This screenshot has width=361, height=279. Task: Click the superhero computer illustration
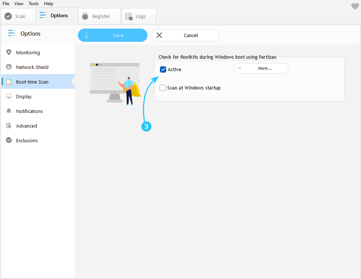click(115, 84)
